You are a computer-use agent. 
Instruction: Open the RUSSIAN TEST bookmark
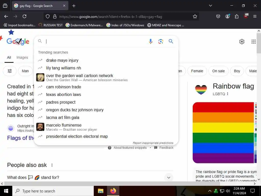(50, 25)
